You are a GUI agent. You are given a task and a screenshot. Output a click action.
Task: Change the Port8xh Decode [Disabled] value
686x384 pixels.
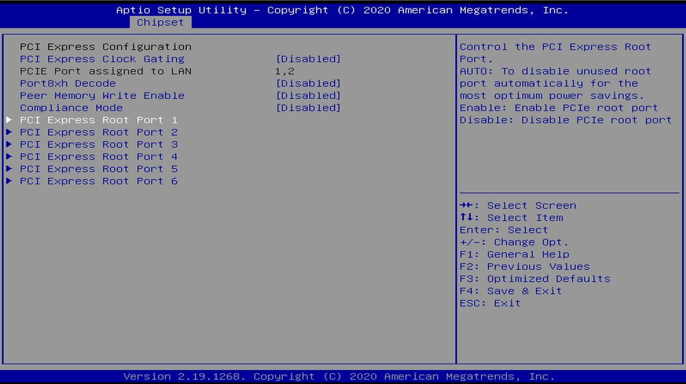(x=308, y=84)
